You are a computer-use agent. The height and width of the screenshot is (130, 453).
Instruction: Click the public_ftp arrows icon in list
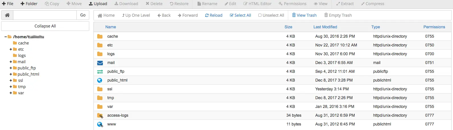point(100,72)
